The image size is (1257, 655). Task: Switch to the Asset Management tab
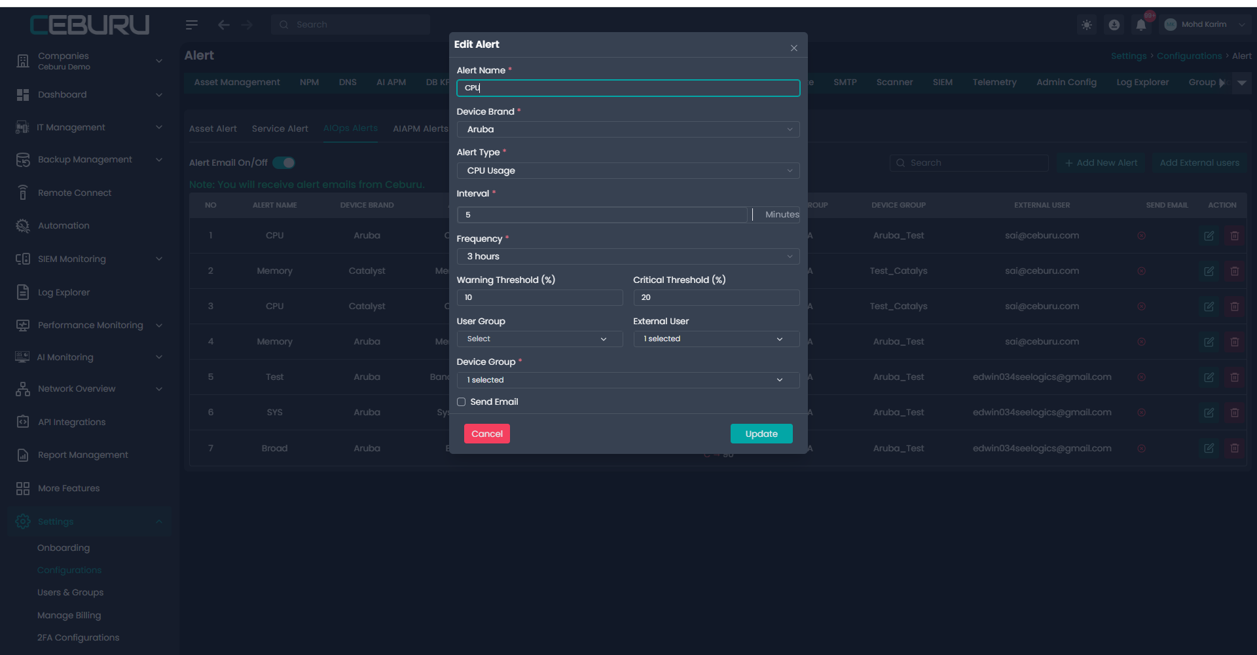[x=237, y=83]
